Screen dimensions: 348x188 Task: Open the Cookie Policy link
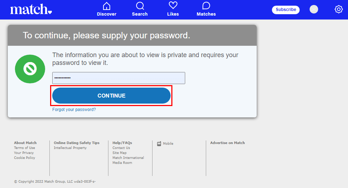tap(25, 158)
